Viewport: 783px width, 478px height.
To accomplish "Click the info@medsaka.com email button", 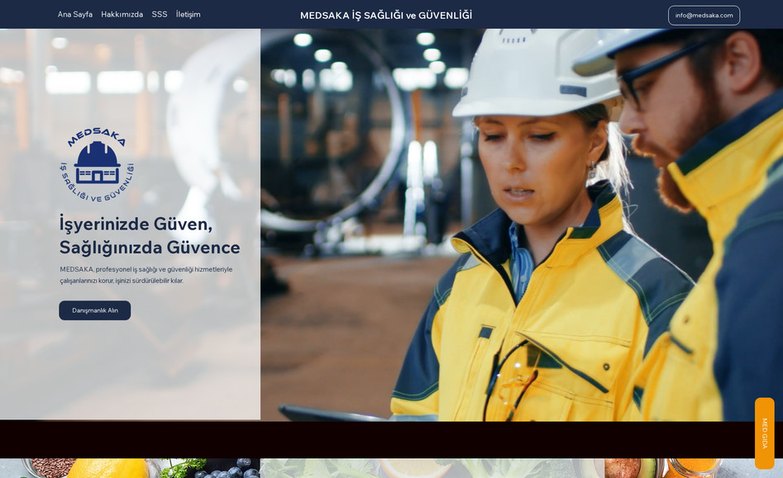I will (704, 16).
